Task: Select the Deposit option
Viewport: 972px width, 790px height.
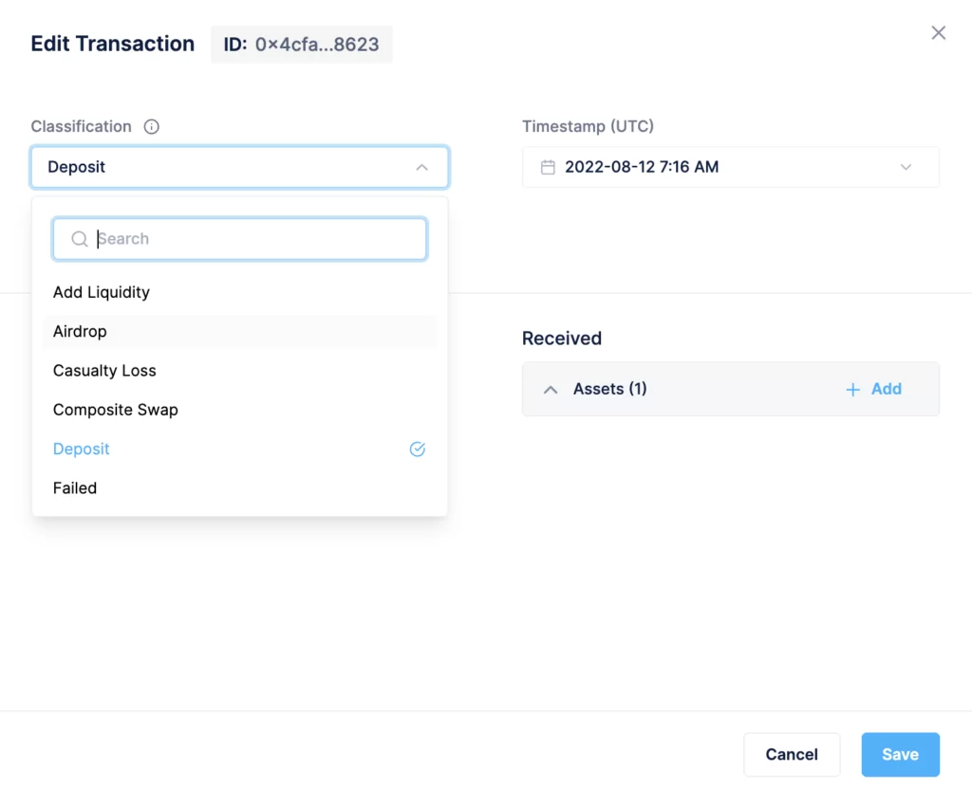Action: [240, 449]
